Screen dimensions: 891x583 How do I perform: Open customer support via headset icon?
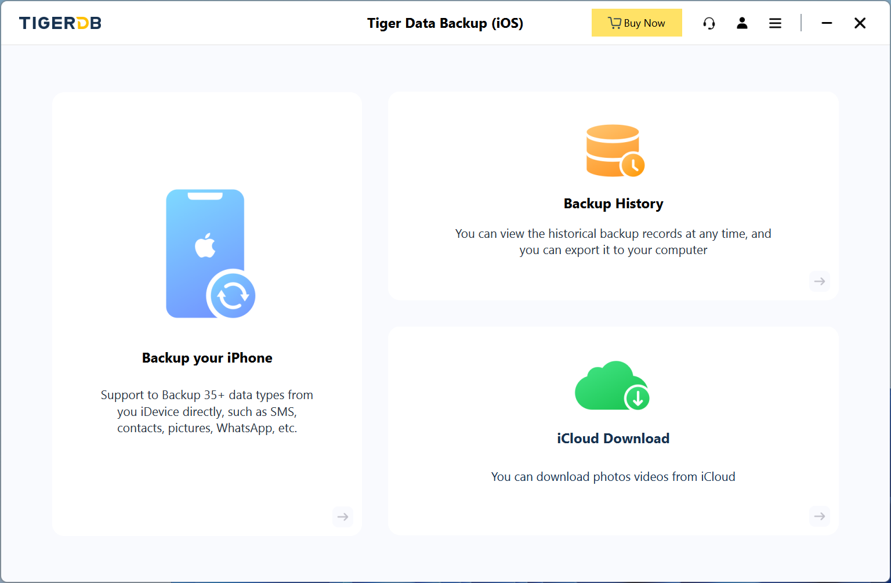pyautogui.click(x=709, y=23)
